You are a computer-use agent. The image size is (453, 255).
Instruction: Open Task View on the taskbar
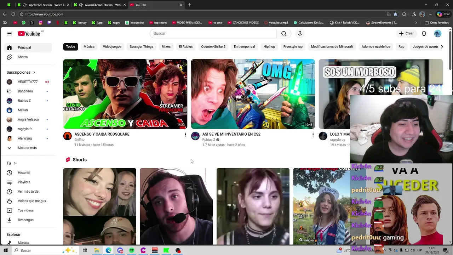85,250
